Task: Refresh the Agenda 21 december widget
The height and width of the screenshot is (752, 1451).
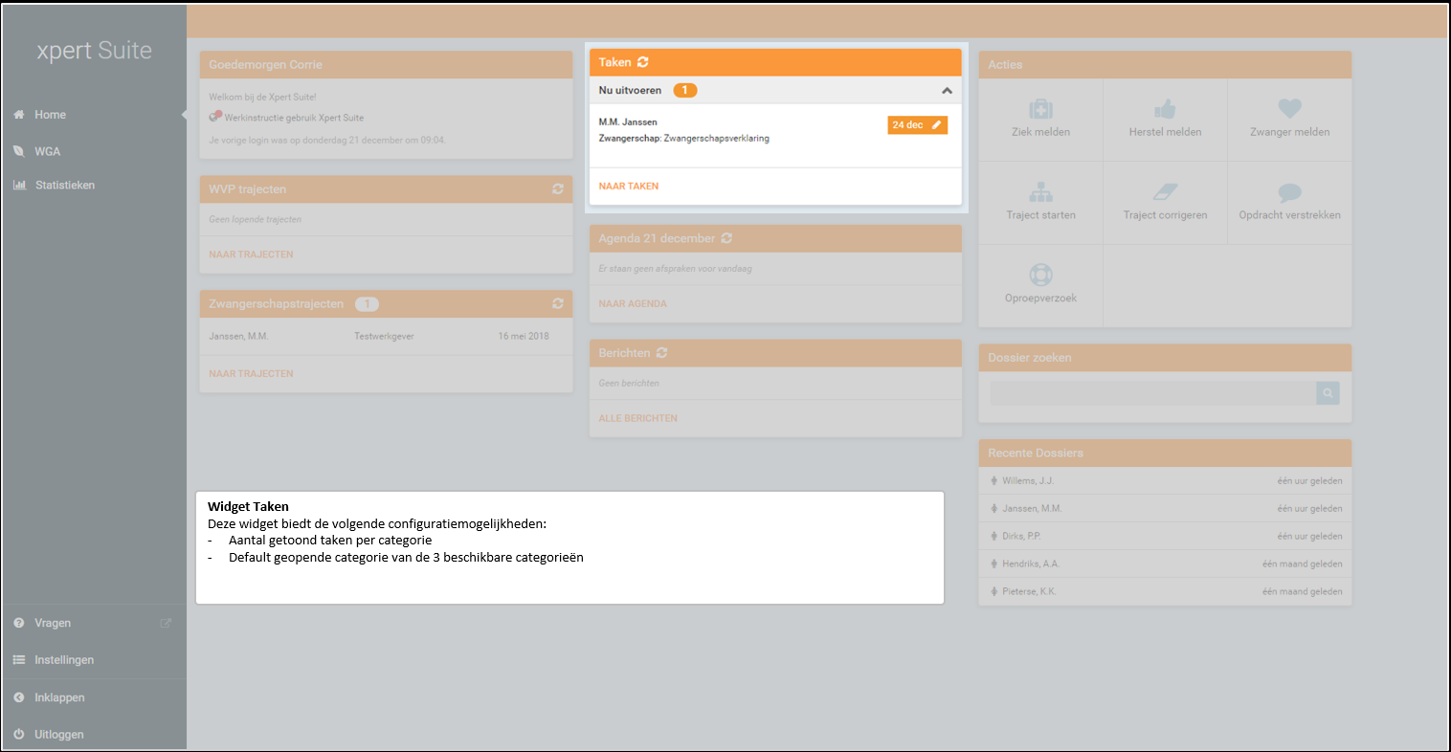Action: point(726,238)
